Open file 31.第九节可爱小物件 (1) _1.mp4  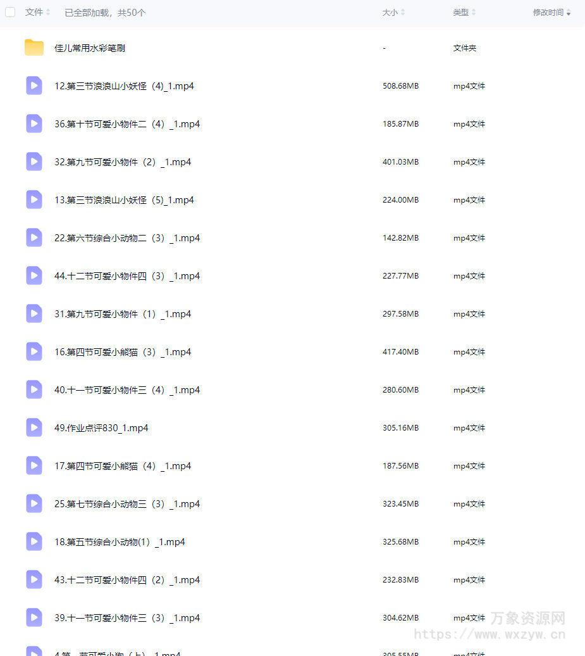123,314
